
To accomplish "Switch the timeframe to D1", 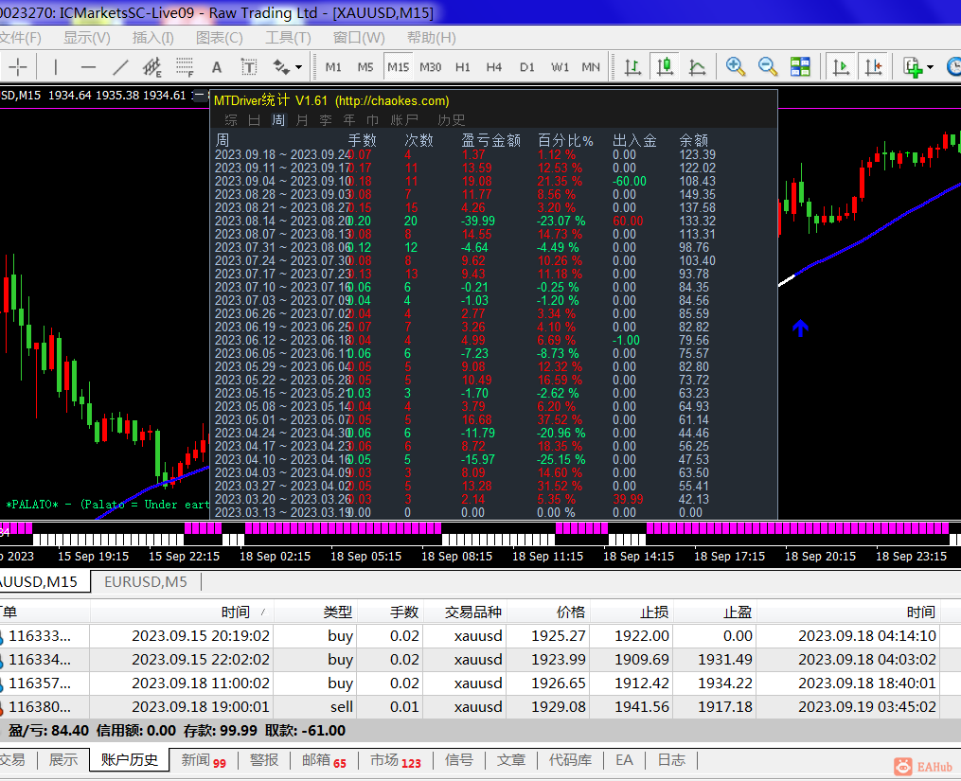I will tap(527, 67).
